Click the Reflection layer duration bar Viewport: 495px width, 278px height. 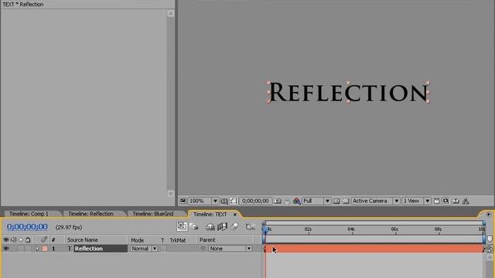pos(374,249)
